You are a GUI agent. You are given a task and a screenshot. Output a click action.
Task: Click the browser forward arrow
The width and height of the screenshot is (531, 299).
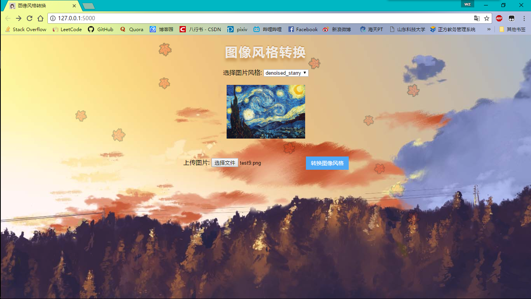click(x=19, y=18)
